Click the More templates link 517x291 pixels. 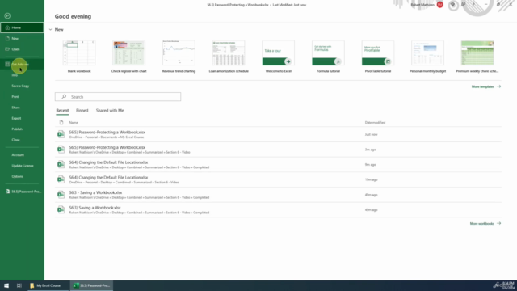click(x=486, y=86)
